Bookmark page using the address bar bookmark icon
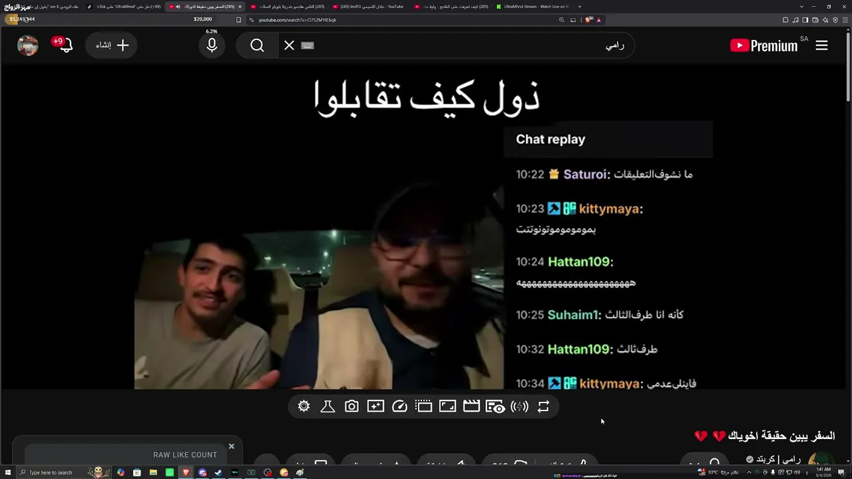This screenshot has width=852, height=479. (239, 20)
